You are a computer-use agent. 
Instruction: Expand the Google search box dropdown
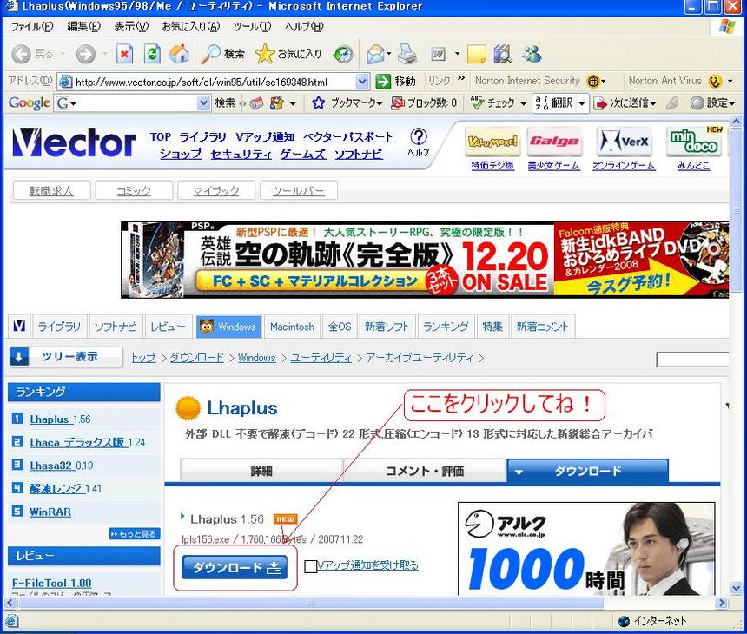pos(203,102)
